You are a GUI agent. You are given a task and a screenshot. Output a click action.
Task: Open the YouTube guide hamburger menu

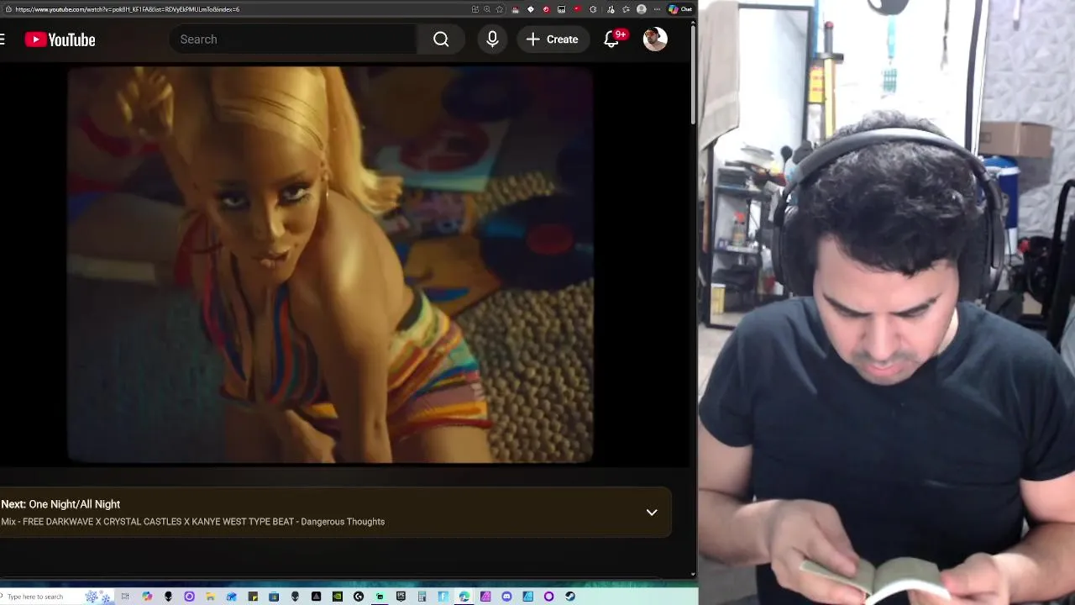pyautogui.click(x=3, y=39)
